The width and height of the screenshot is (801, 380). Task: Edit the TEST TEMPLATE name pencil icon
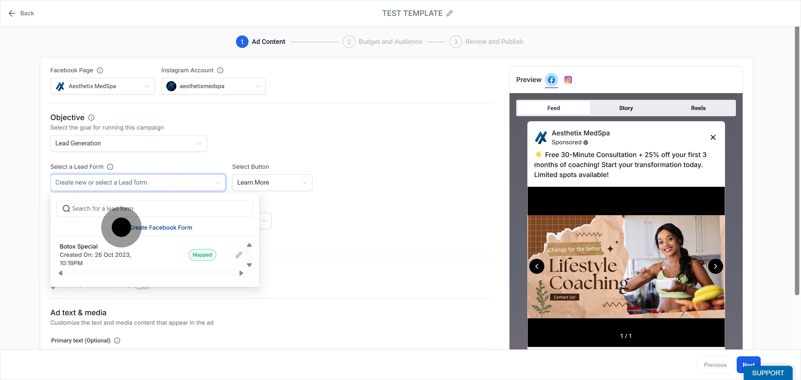tap(449, 13)
